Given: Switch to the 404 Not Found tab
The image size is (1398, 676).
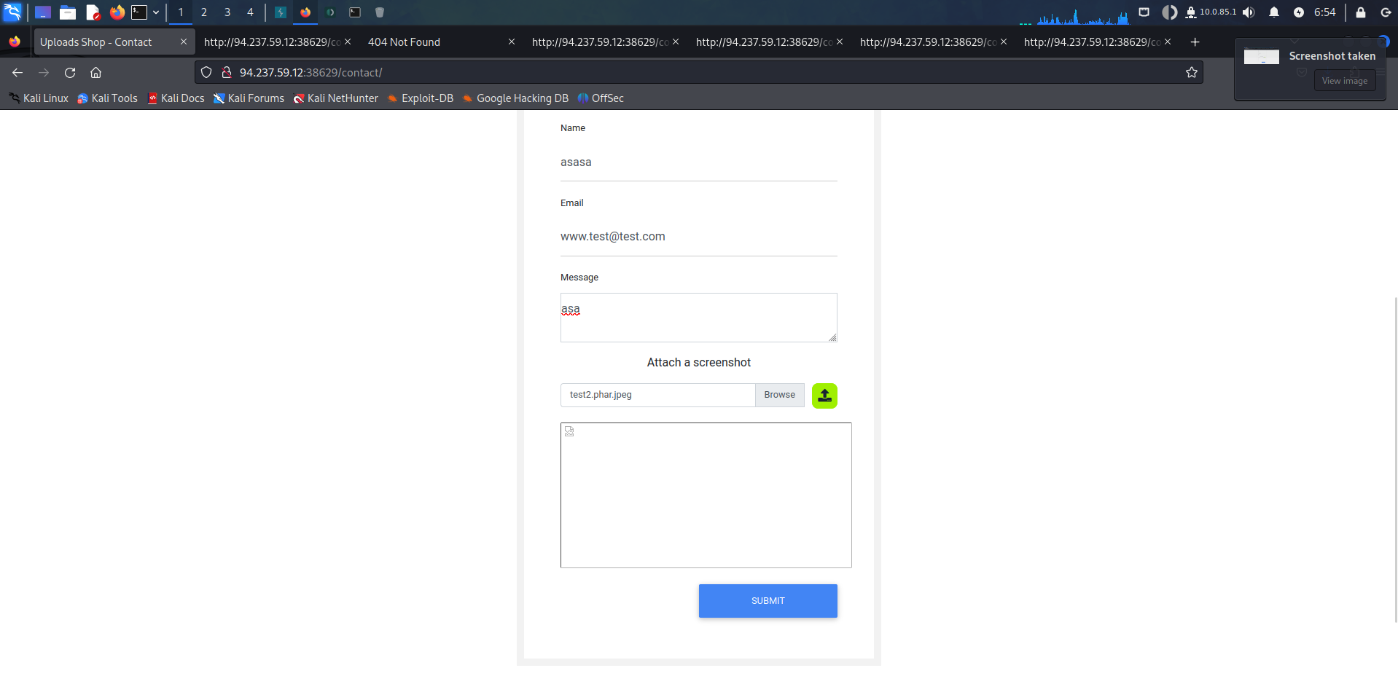Looking at the screenshot, I should click(x=404, y=42).
